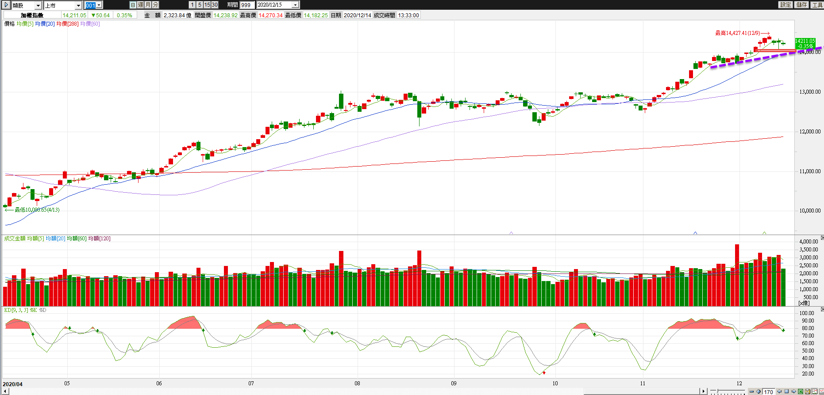Click the 170 bar count input field
Screen dimensions: 824x395
tap(769, 392)
